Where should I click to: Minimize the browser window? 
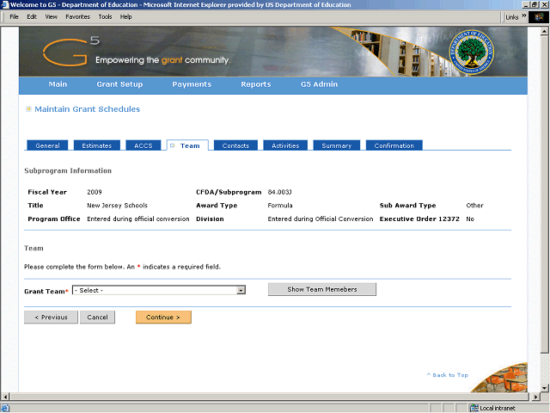[526, 4]
